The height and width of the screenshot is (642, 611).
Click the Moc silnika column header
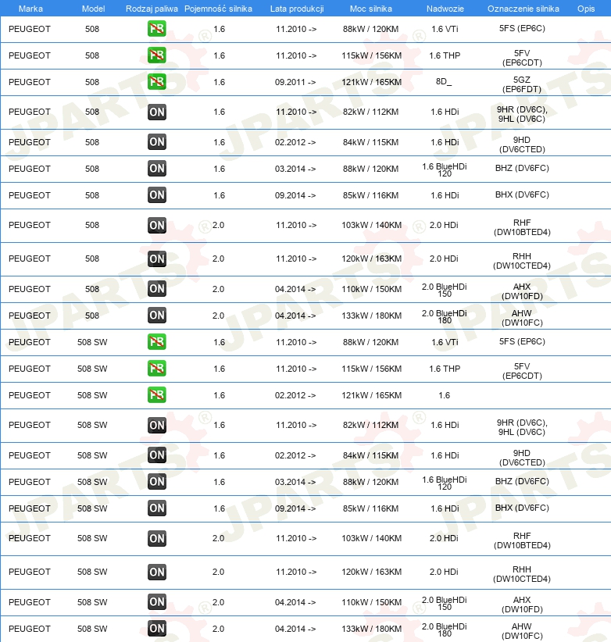pyautogui.click(x=371, y=9)
